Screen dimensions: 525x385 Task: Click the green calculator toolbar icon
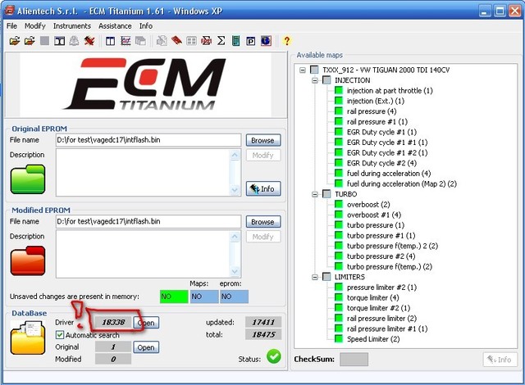click(235, 41)
